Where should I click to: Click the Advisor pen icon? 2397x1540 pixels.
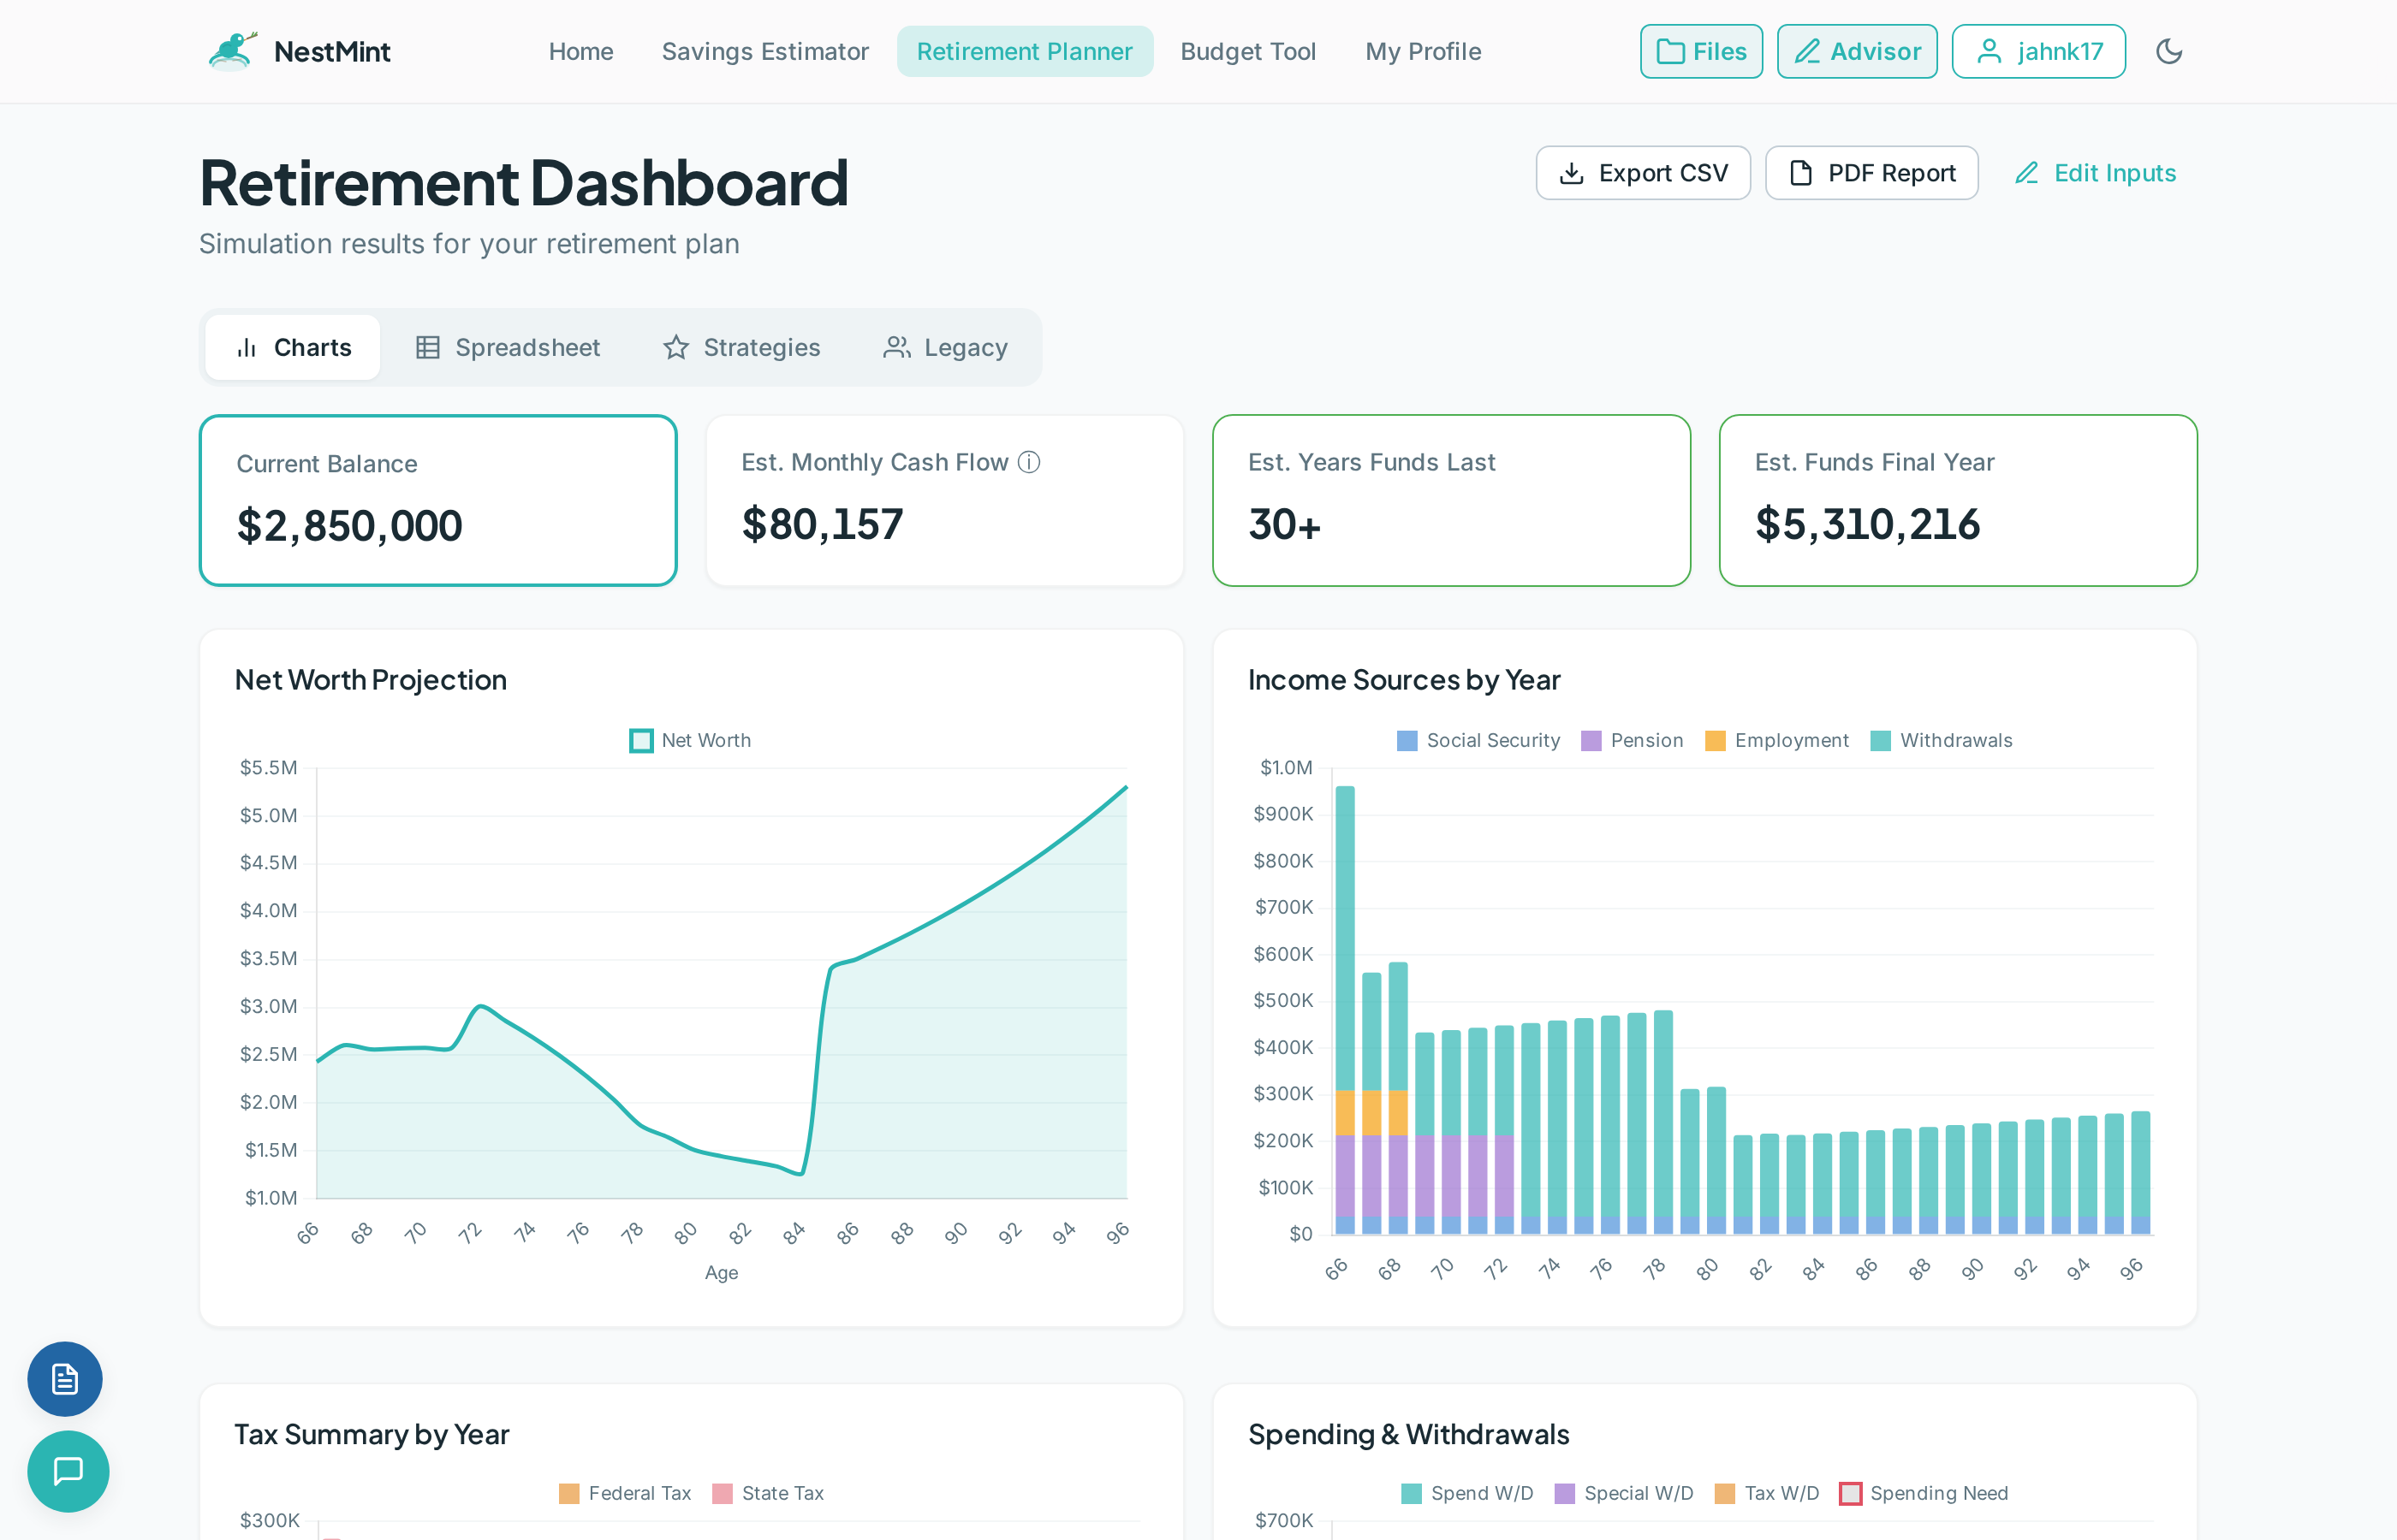tap(1808, 51)
